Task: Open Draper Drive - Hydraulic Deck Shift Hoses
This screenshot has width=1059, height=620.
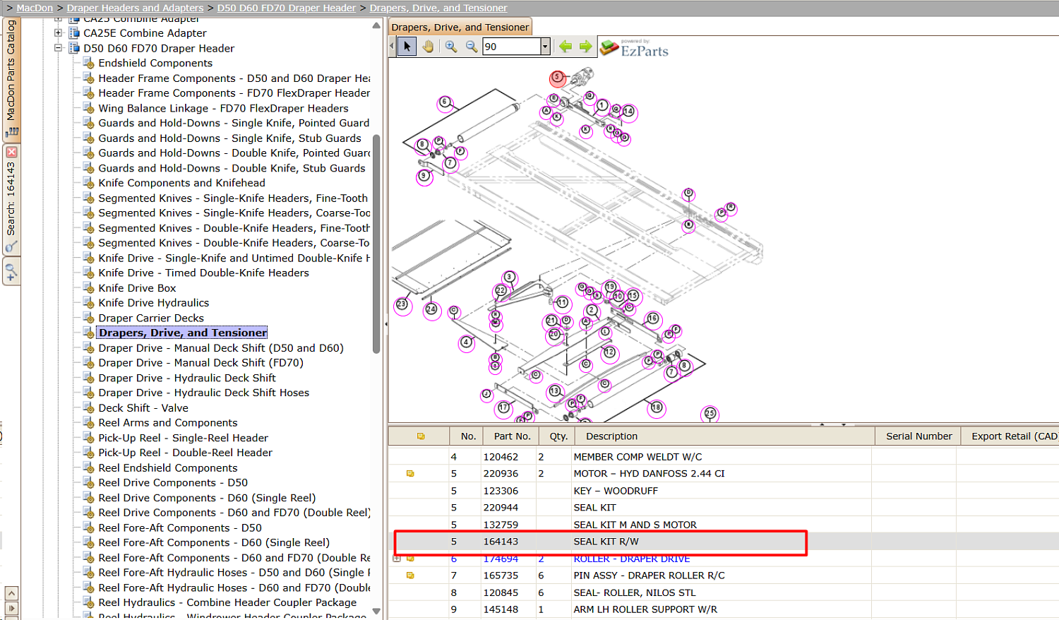Action: tap(203, 393)
